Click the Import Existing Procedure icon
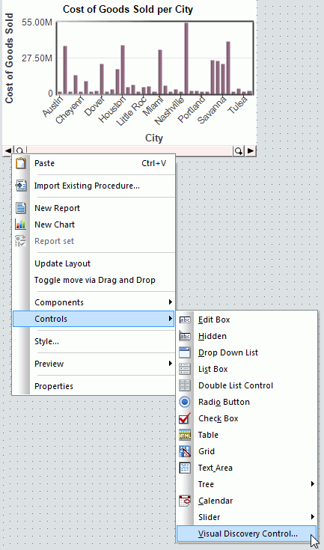 click(21, 186)
